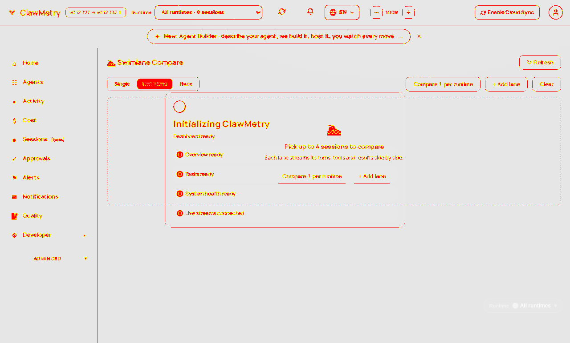Viewport: 570px width, 343px height.
Task: Click 'Compare 1 per runtime' beside Add lane in the toolbar
Action: (x=443, y=84)
